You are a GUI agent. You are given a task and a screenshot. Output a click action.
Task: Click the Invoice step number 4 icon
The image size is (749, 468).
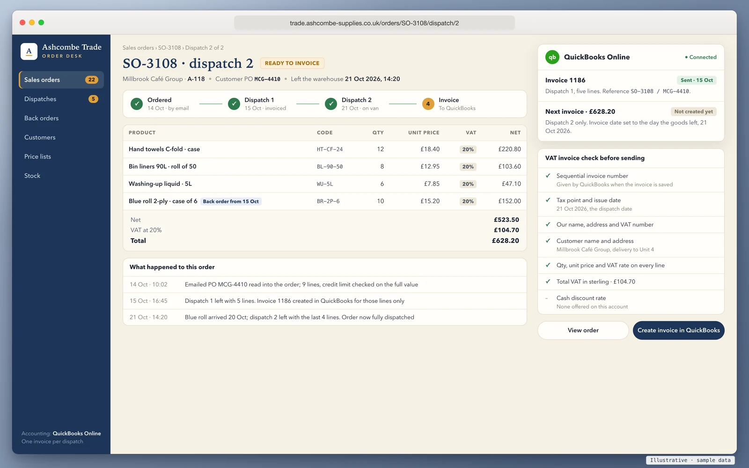(428, 104)
